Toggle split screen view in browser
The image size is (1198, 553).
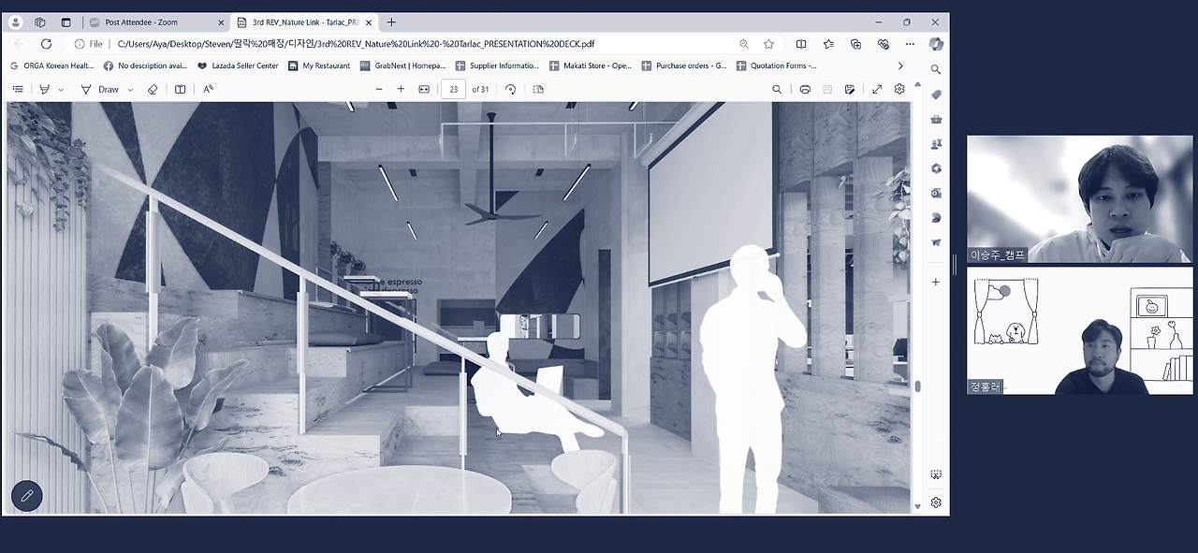click(801, 44)
